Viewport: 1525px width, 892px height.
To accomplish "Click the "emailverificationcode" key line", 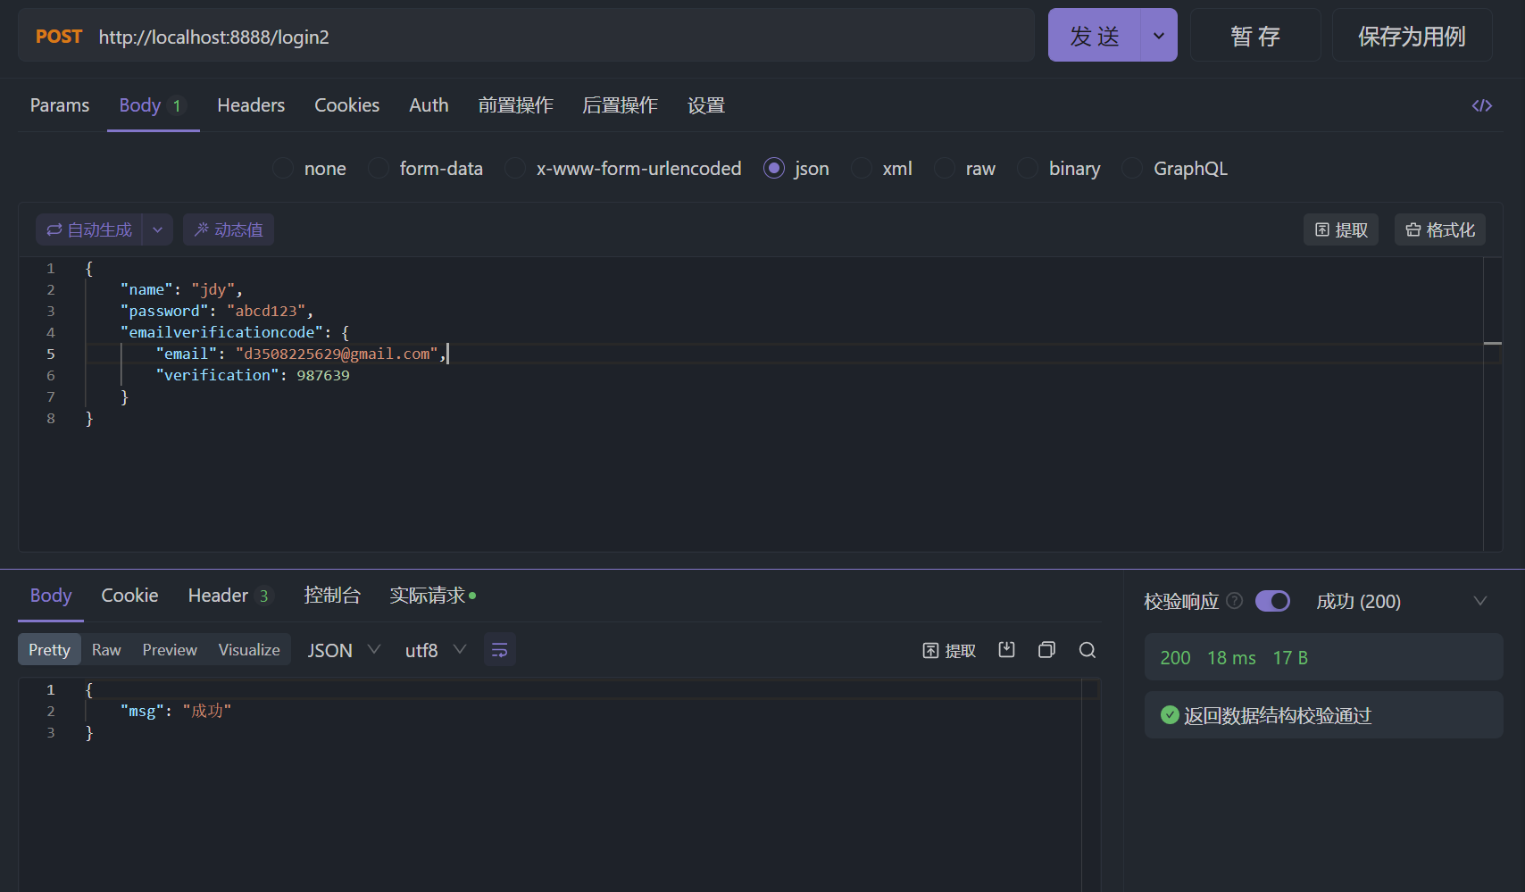I will [x=235, y=332].
